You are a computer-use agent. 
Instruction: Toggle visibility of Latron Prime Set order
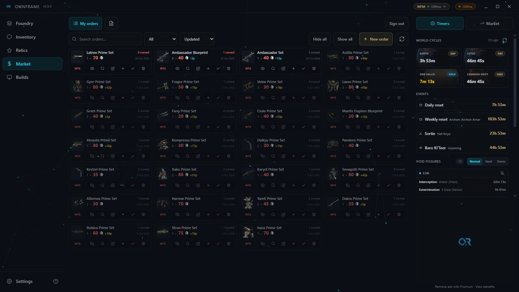coord(92,68)
